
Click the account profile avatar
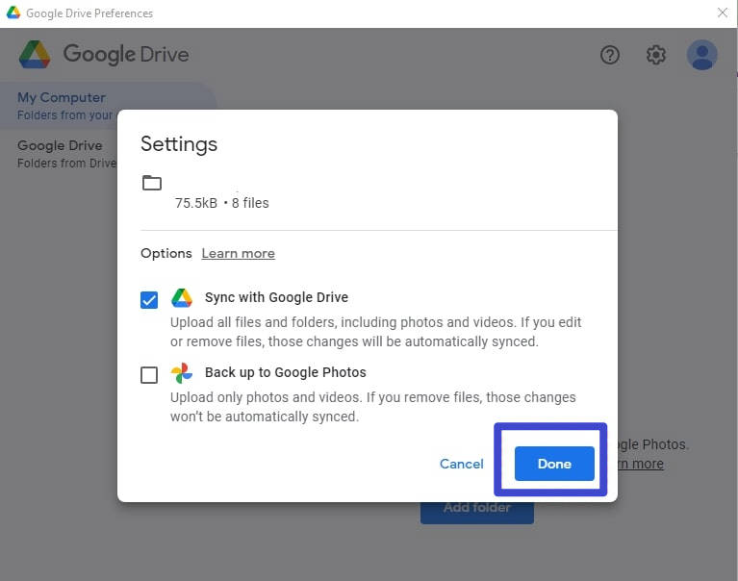pos(702,55)
